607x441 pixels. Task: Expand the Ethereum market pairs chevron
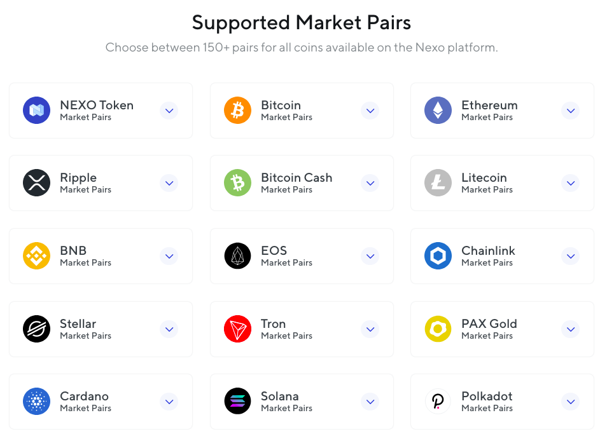tap(571, 111)
